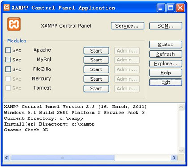188x167 pixels.
Task: Click the FileZilla module label
Action: (x=42, y=69)
